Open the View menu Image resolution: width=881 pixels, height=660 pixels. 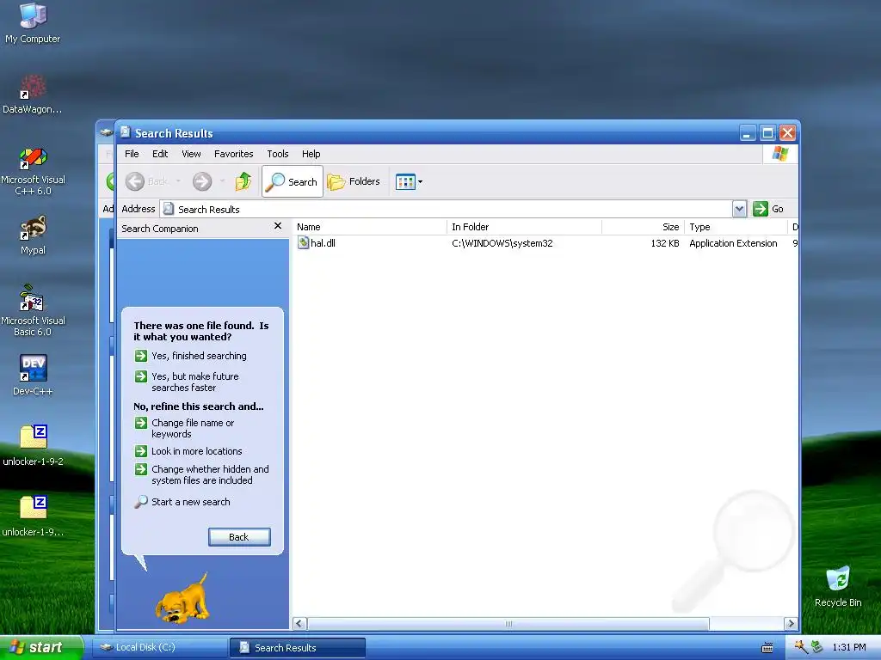point(191,154)
